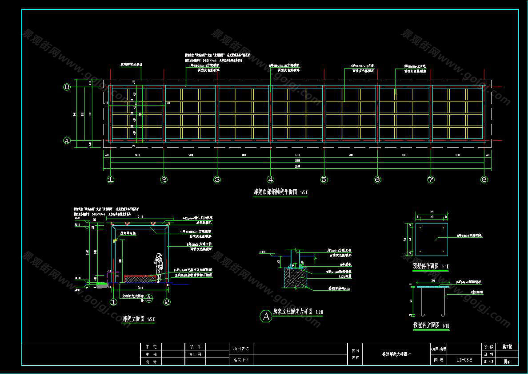Click row axis bubble A beside plan

click(67, 141)
